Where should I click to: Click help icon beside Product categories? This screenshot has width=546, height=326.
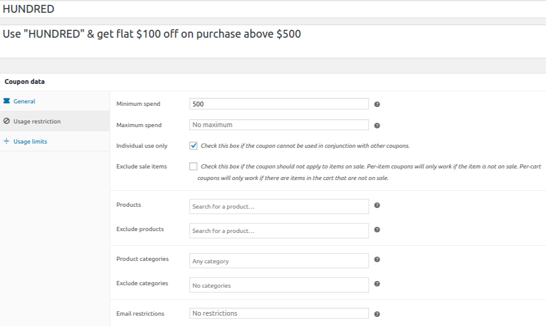pyautogui.click(x=377, y=260)
